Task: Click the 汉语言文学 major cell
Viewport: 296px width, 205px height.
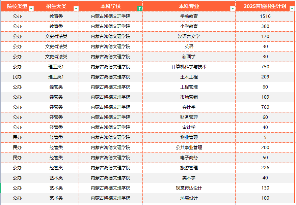Action: coord(189,36)
